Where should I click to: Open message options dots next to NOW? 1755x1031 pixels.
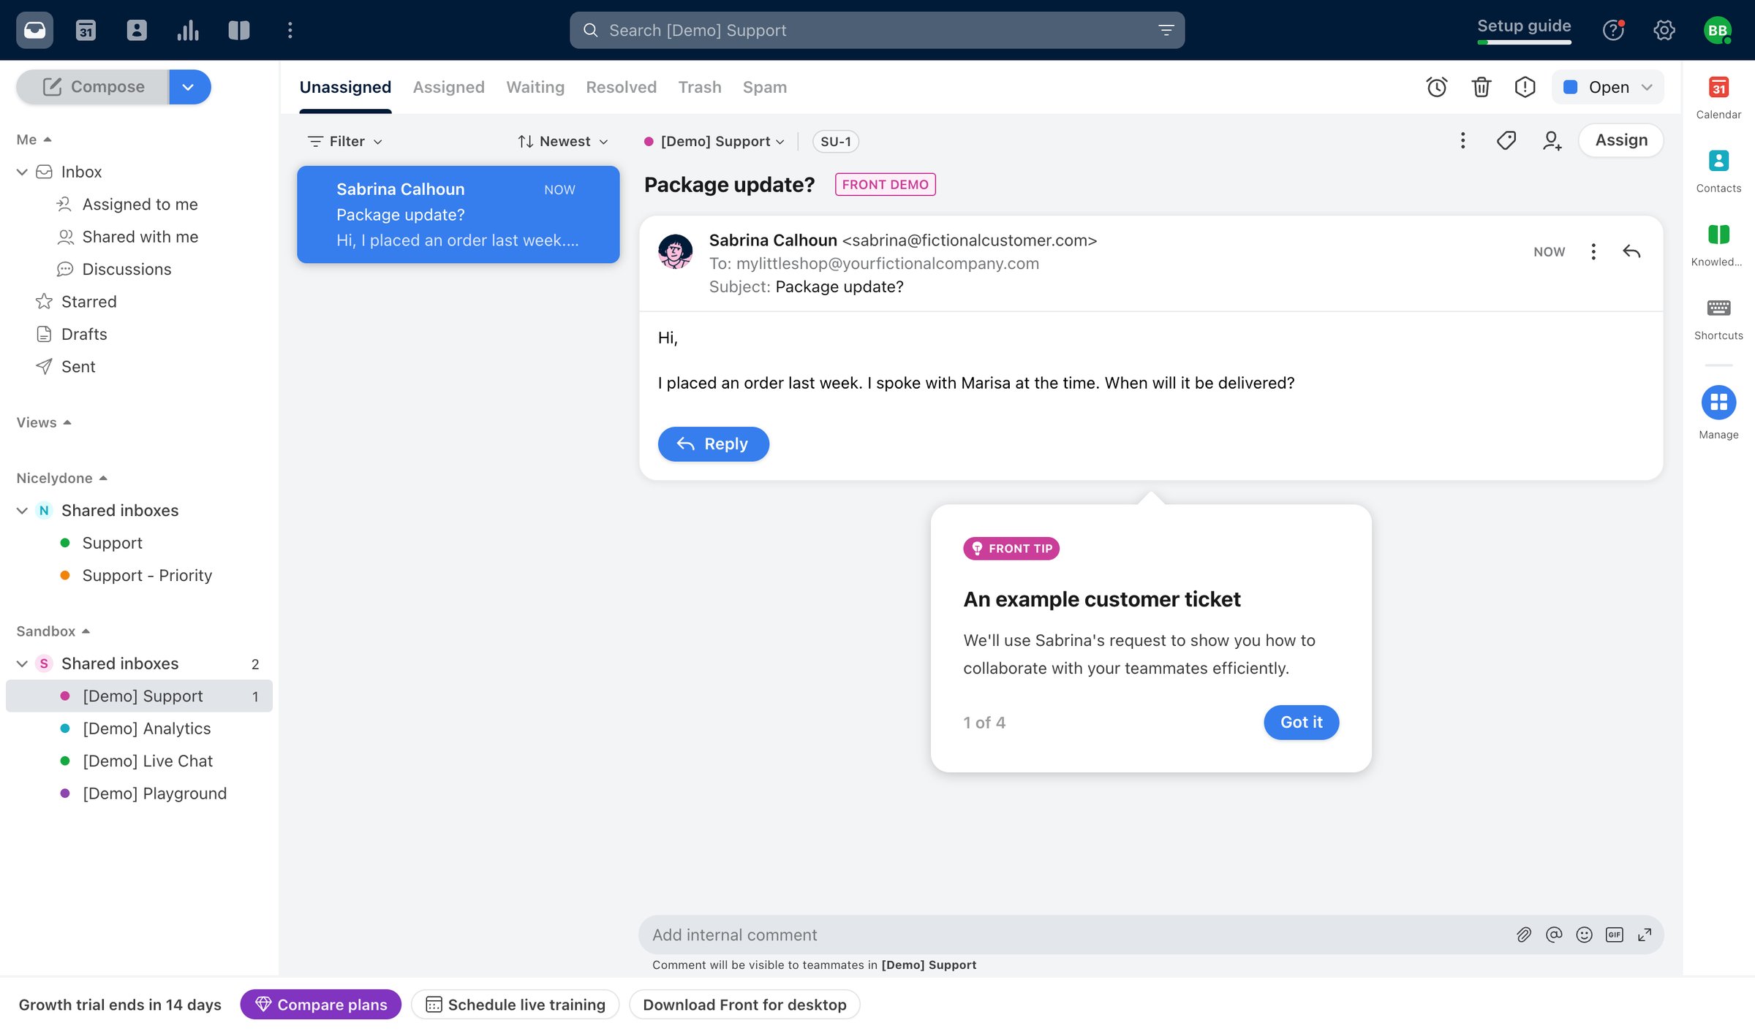[x=1593, y=251]
